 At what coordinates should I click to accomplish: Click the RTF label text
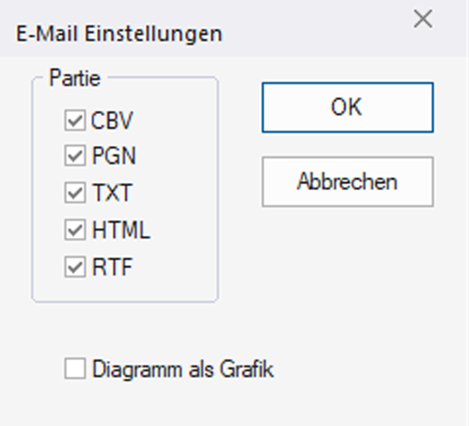(x=111, y=267)
